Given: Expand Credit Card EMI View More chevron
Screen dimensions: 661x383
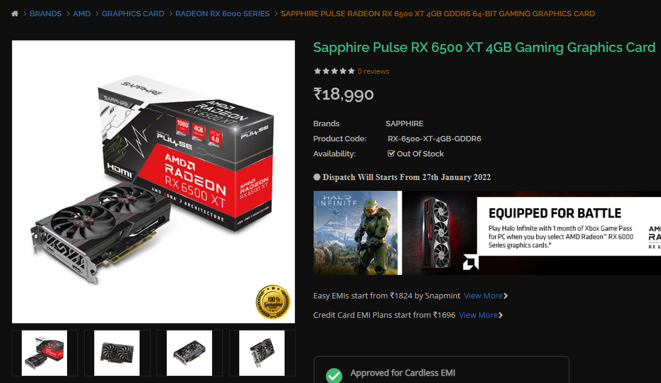Looking at the screenshot, I should [x=500, y=315].
